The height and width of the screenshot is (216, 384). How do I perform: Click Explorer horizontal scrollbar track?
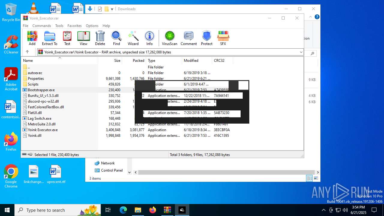tap(226, 172)
